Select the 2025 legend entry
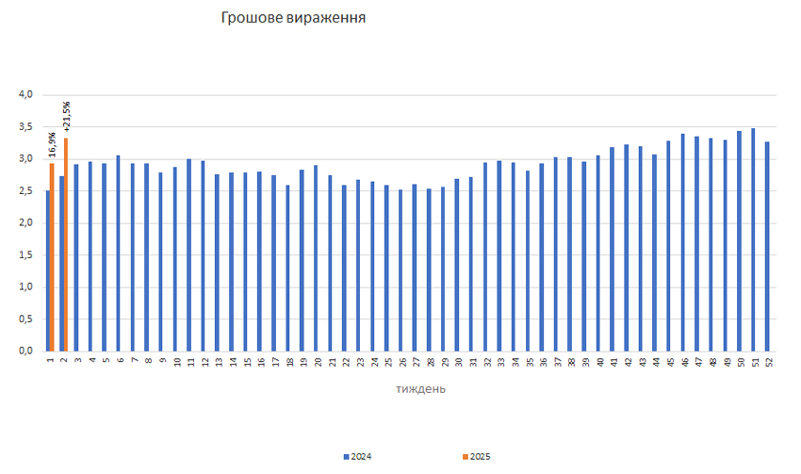The width and height of the screenshot is (801, 474). [x=477, y=457]
